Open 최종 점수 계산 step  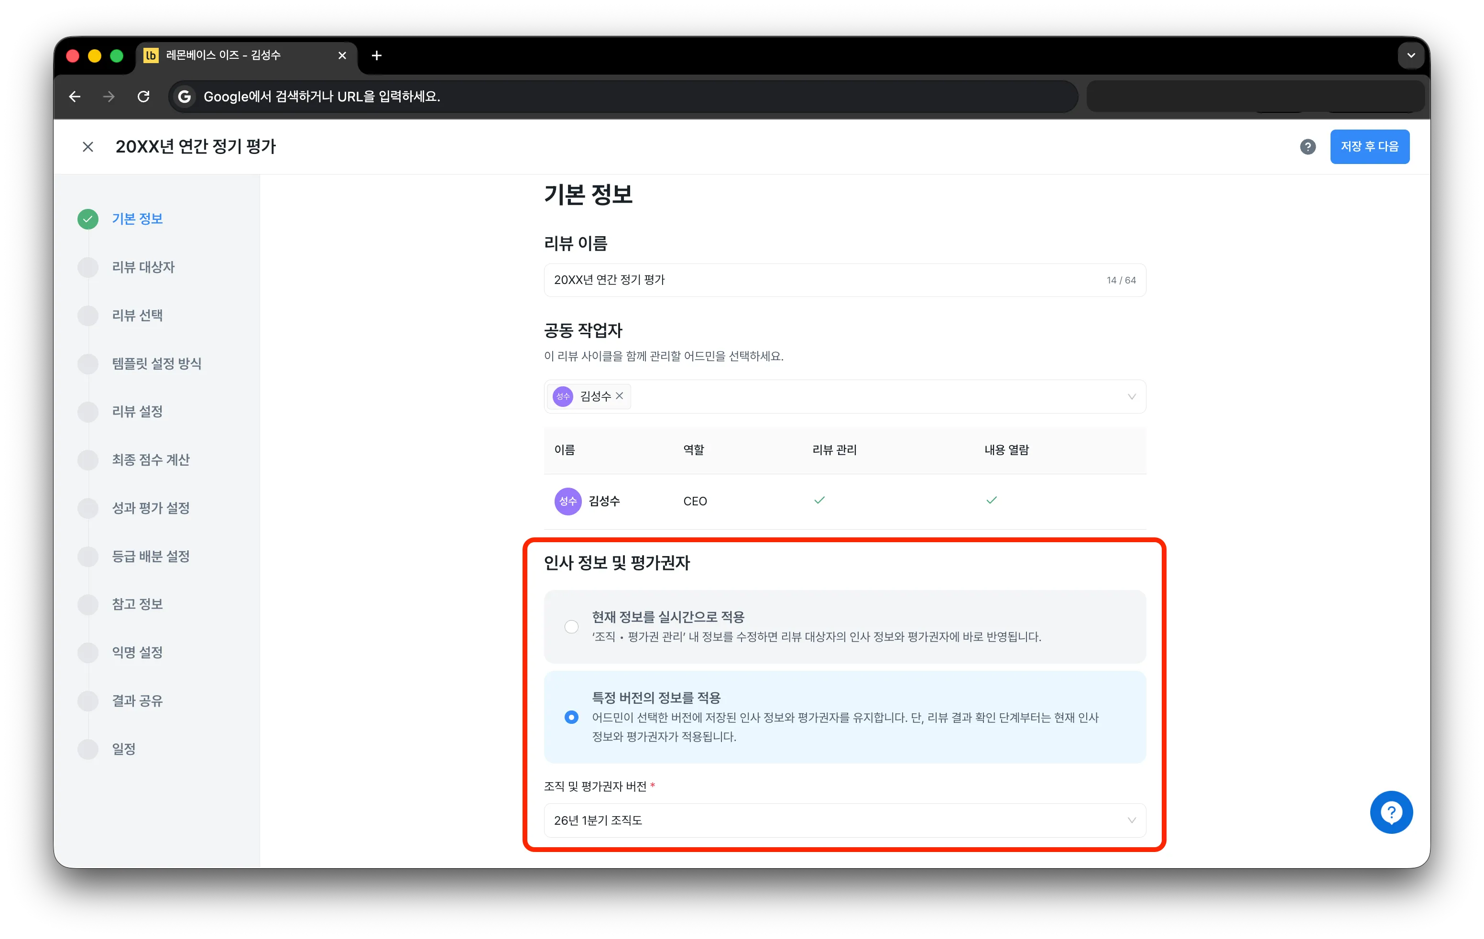point(151,460)
